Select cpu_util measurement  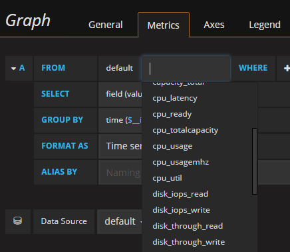click(167, 178)
